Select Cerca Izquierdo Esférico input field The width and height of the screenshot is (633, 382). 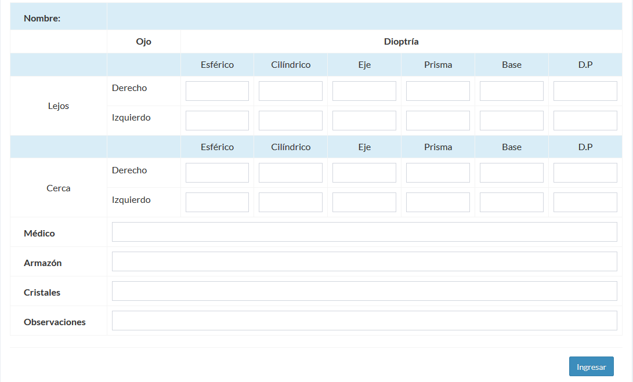point(217,202)
